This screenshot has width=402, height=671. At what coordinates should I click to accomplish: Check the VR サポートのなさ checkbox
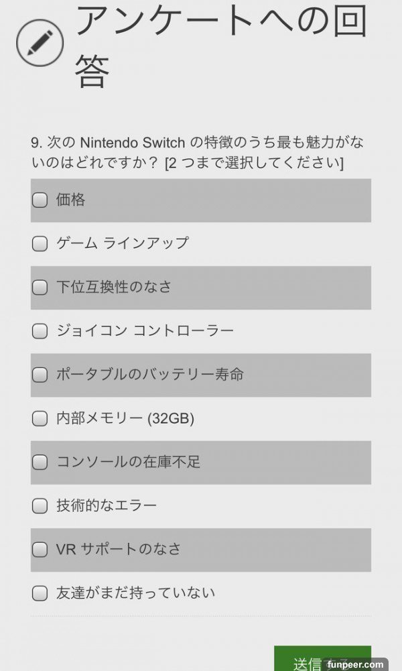click(40, 549)
